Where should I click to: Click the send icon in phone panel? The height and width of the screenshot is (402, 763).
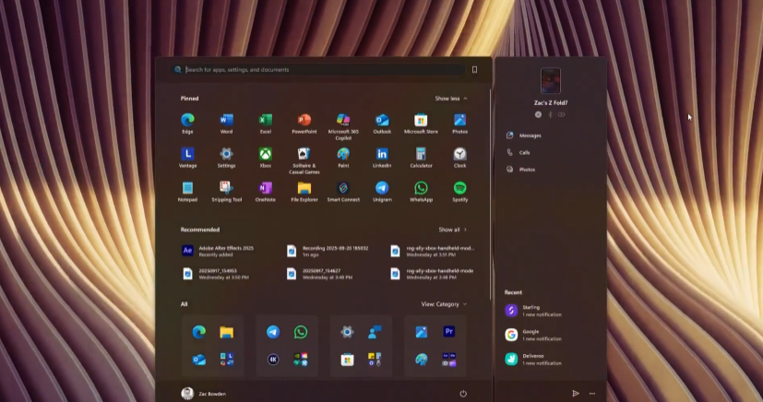tap(576, 394)
